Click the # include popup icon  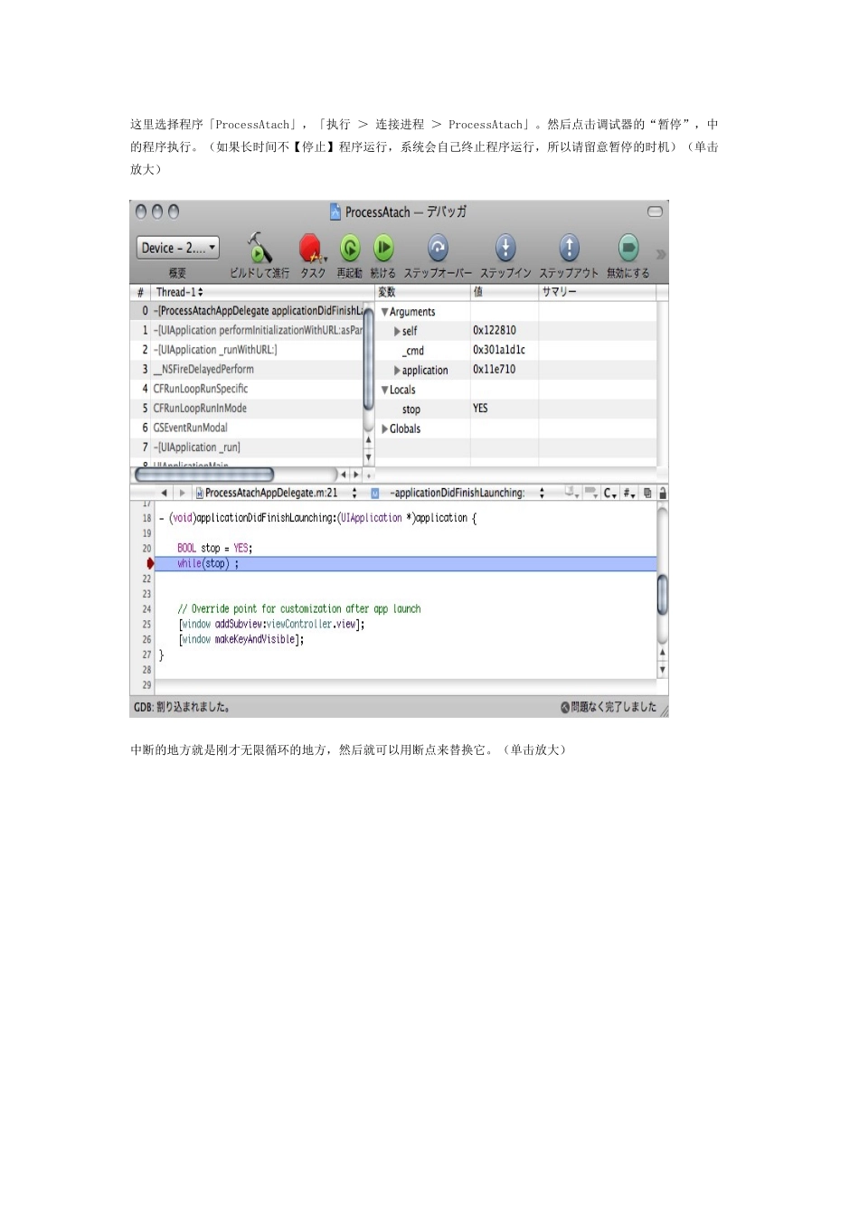click(629, 494)
